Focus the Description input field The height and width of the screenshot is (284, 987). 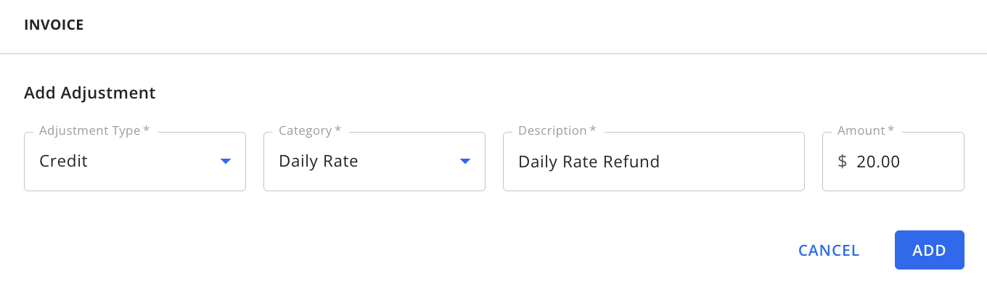654,161
